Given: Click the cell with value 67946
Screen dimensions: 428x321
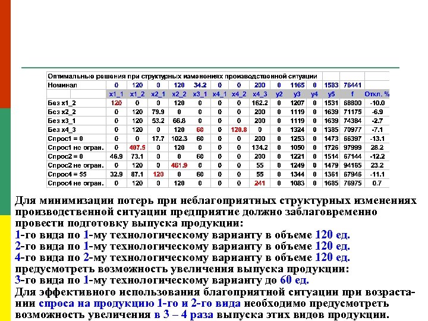Looking at the screenshot, I should pyautogui.click(x=353, y=174).
